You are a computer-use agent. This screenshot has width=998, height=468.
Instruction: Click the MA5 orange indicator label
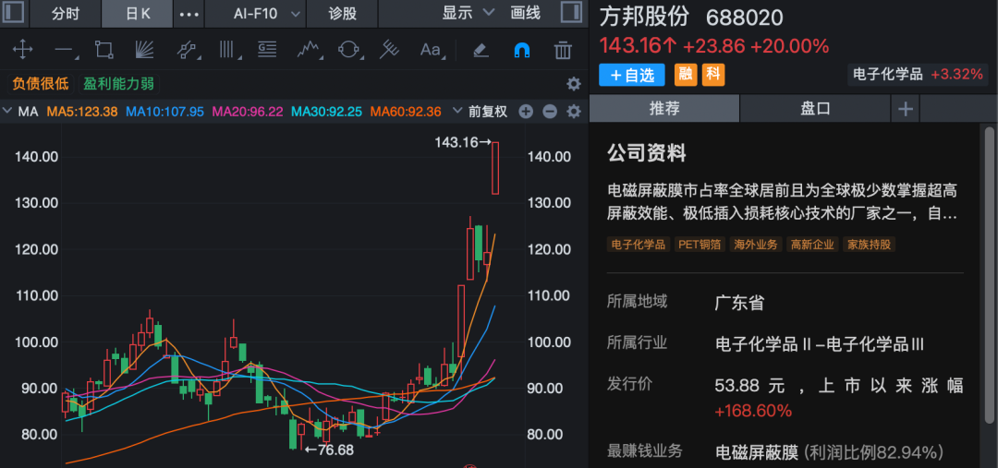click(82, 112)
